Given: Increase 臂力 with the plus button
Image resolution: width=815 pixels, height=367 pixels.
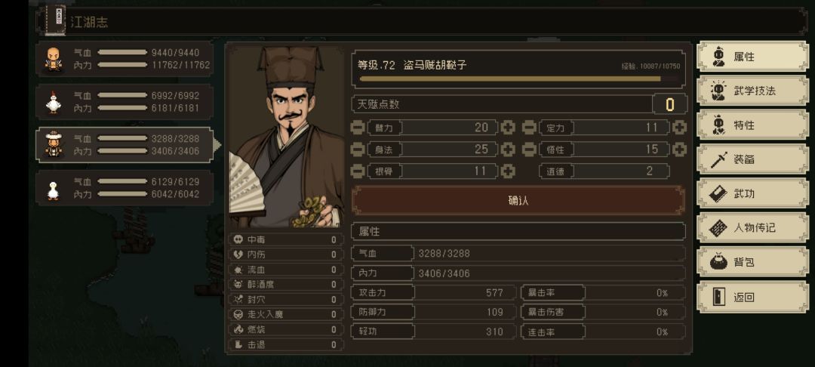Looking at the screenshot, I should click(x=508, y=128).
